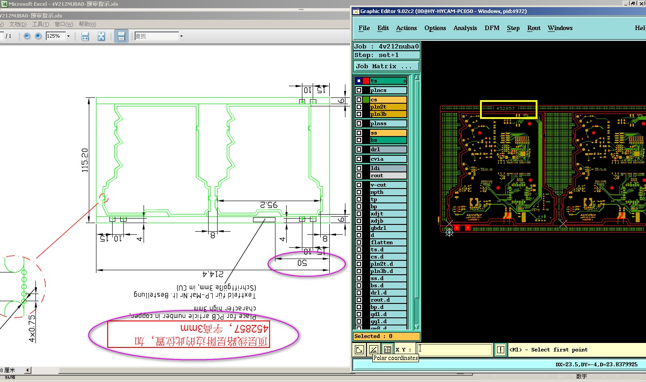Click the Job Matrix button
The height and width of the screenshot is (382, 646).
pyautogui.click(x=387, y=66)
